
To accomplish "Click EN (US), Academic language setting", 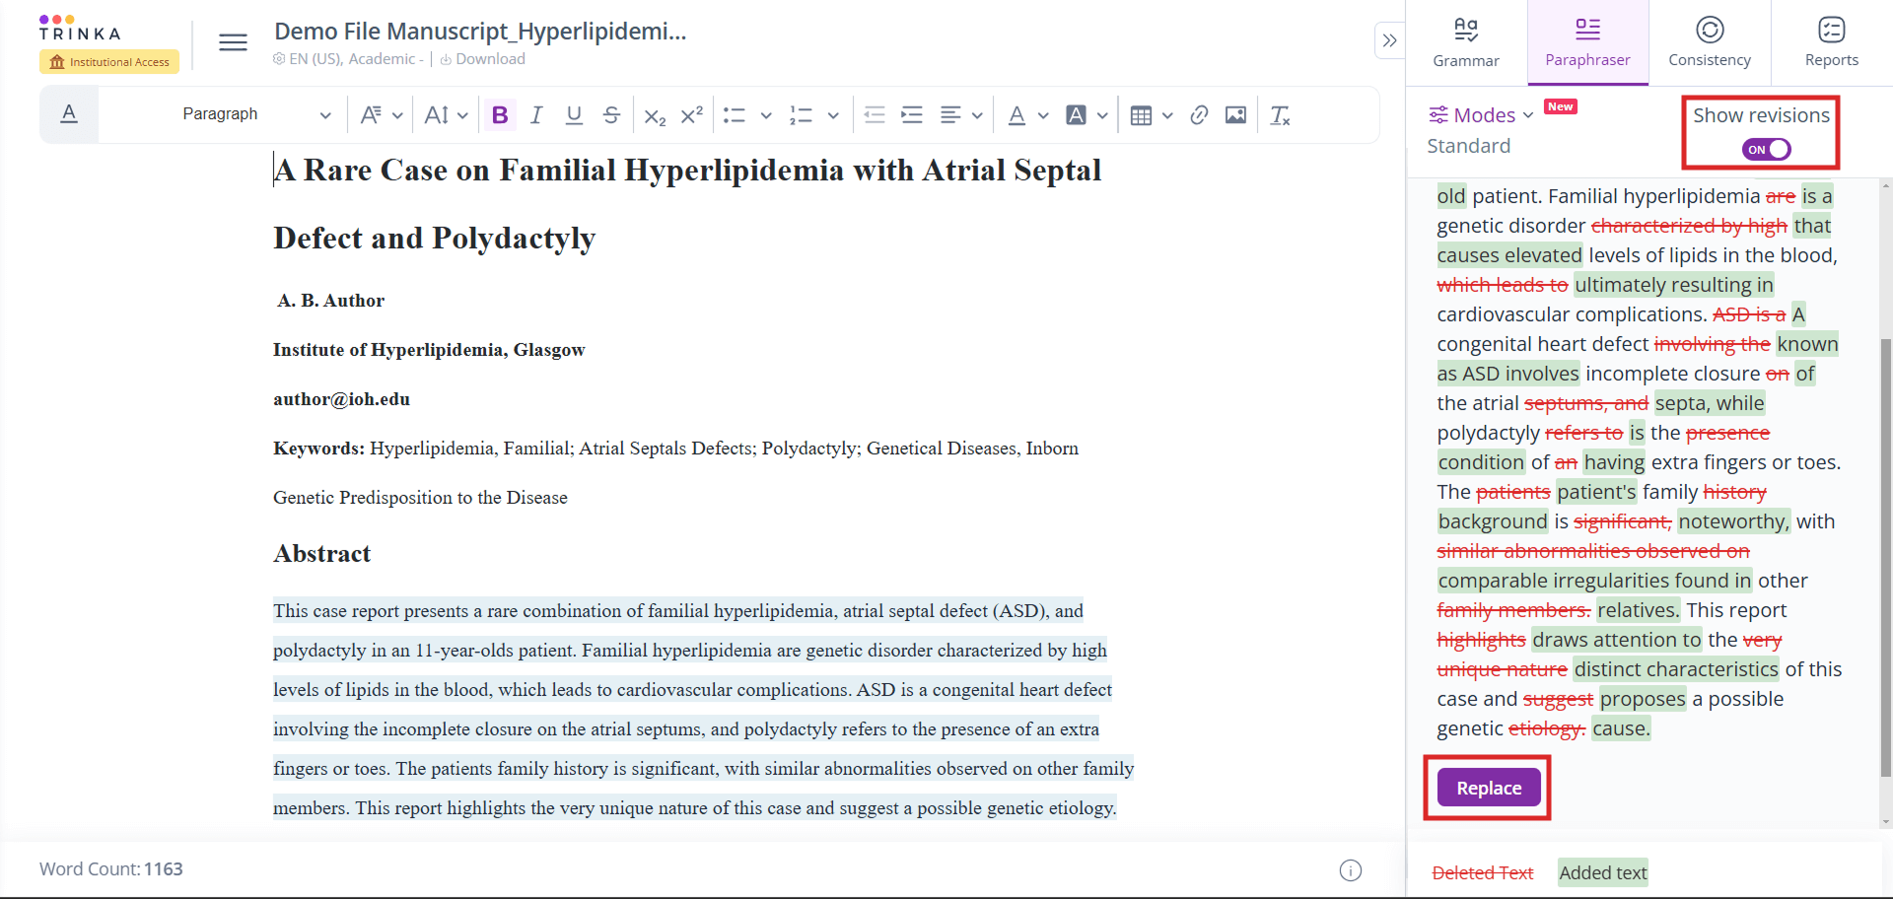I will [x=348, y=59].
